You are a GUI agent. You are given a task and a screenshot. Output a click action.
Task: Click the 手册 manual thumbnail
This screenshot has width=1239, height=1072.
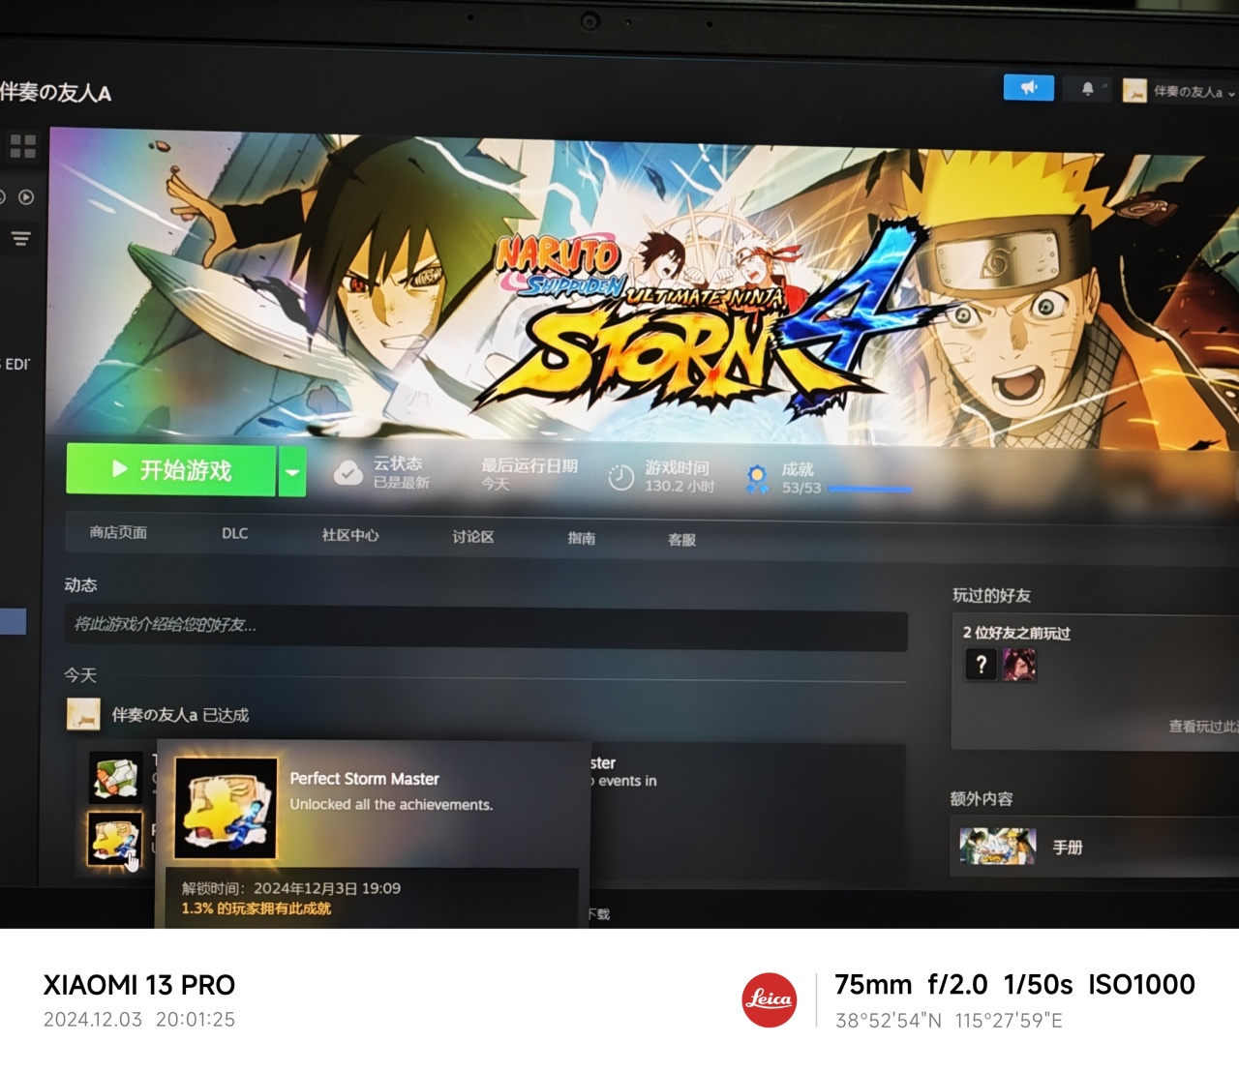click(998, 846)
